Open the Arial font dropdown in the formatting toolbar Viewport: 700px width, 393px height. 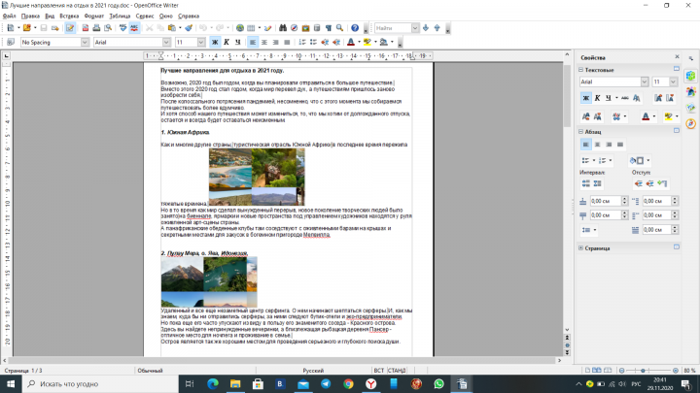[166, 43]
